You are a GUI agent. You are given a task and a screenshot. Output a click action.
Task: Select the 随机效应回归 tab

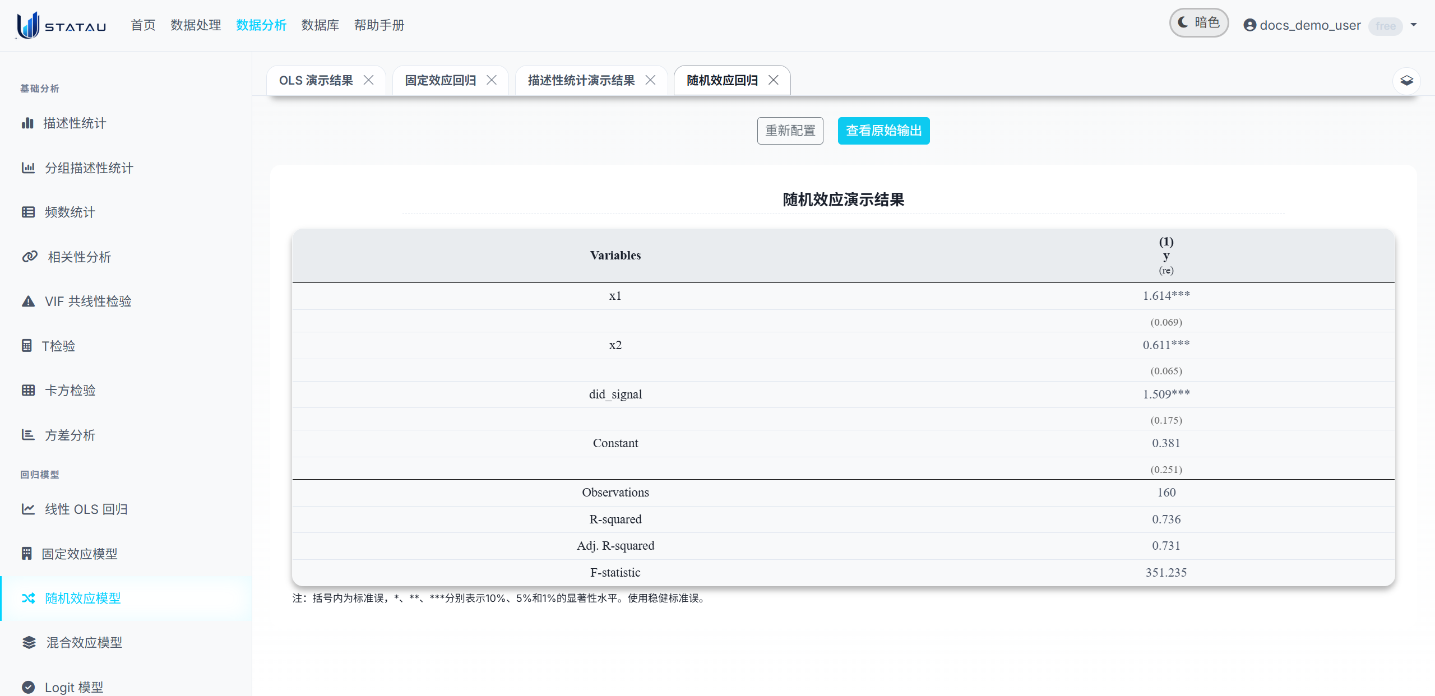click(x=722, y=80)
